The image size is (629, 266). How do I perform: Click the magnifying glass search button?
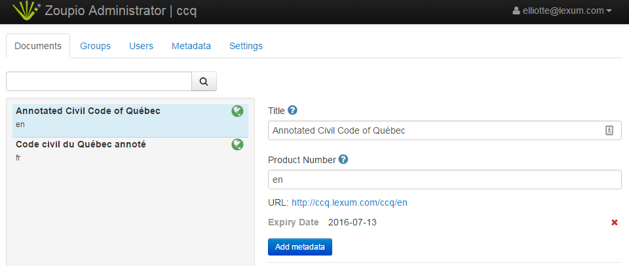204,82
